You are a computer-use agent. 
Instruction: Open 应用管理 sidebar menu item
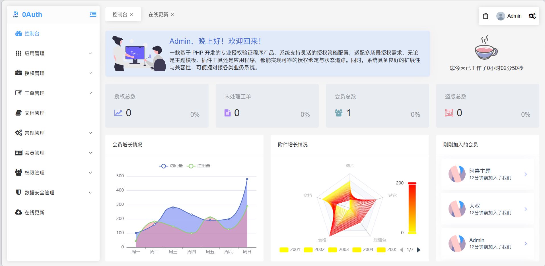click(53, 53)
